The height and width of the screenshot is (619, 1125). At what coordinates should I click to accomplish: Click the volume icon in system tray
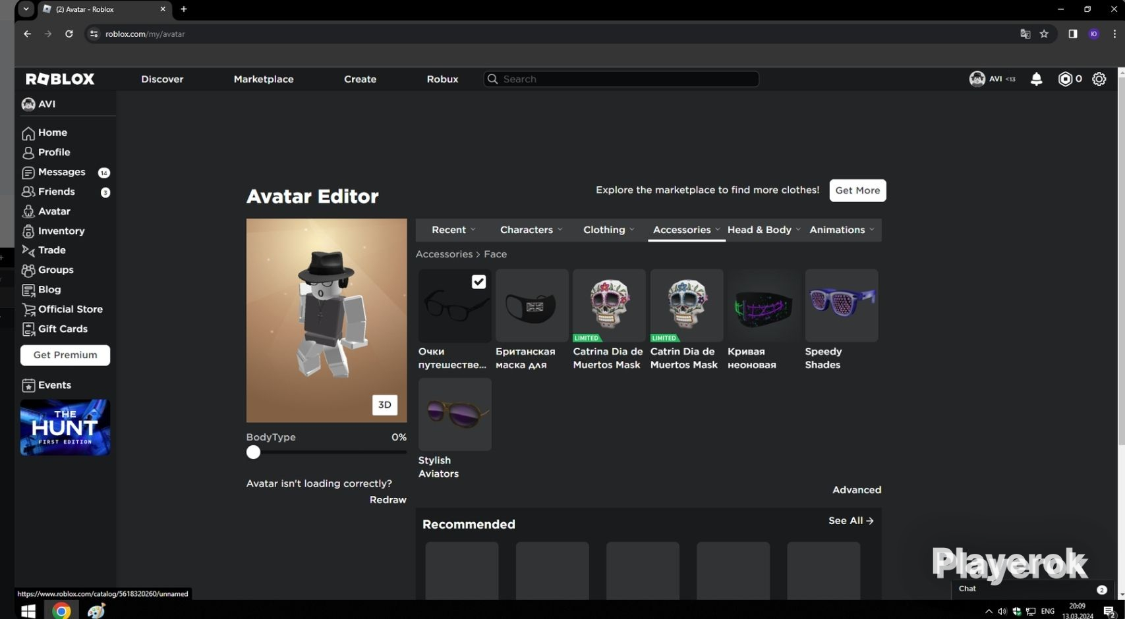tap(1002, 612)
